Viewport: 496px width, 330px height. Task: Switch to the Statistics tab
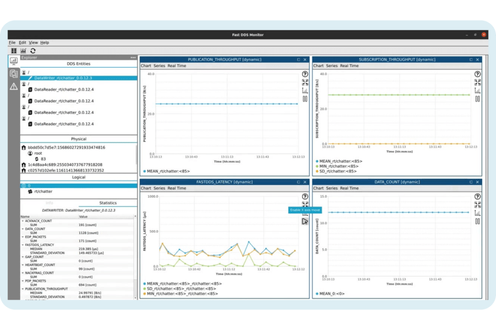(x=108, y=203)
